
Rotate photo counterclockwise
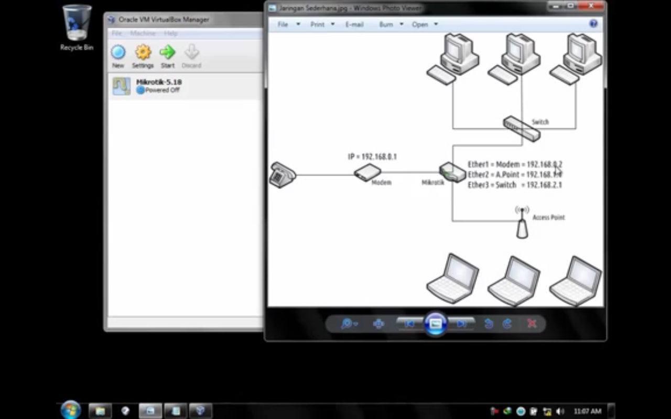pyautogui.click(x=489, y=324)
